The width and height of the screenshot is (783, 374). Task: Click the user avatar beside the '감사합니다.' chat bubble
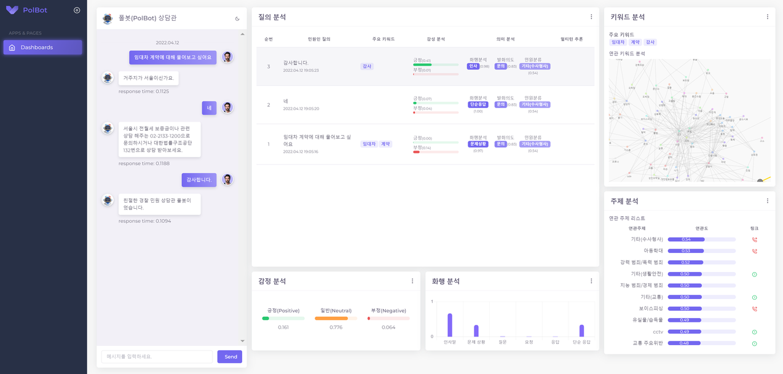point(227,179)
